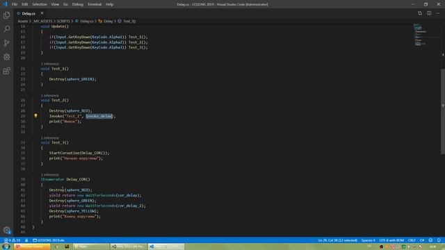Click the selected invoke_delay text on line 29

[99, 116]
